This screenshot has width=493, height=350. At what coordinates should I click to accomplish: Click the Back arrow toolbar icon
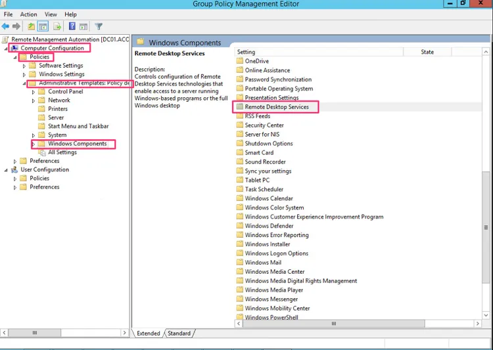coord(6,27)
